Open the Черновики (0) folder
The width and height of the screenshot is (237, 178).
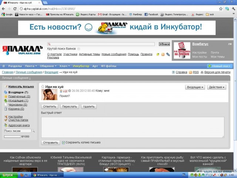[x=18, y=105]
